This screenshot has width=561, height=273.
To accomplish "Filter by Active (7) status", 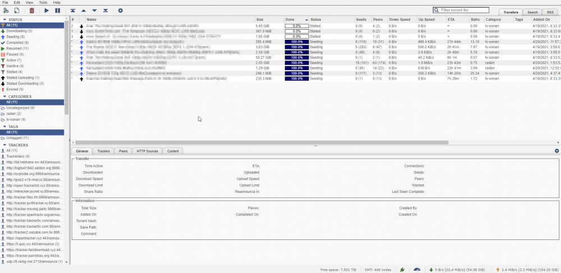I will tap(14, 60).
